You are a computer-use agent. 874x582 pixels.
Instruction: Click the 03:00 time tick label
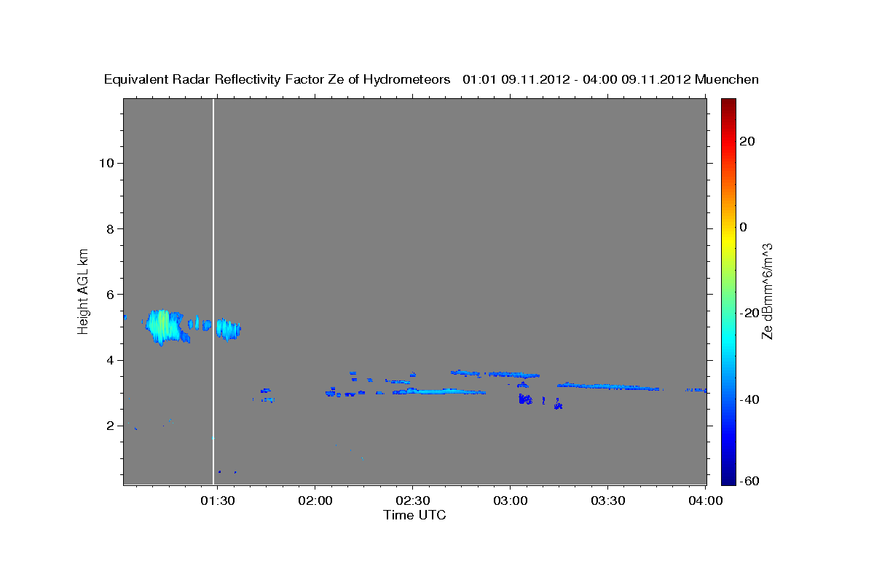coord(510,501)
